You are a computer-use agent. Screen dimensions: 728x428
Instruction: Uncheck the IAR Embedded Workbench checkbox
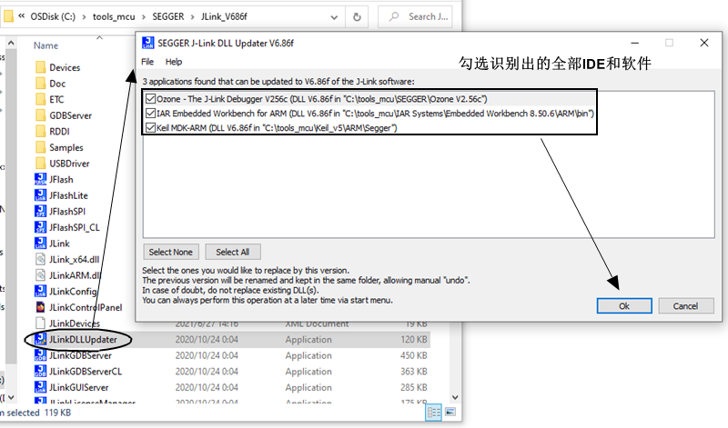150,114
